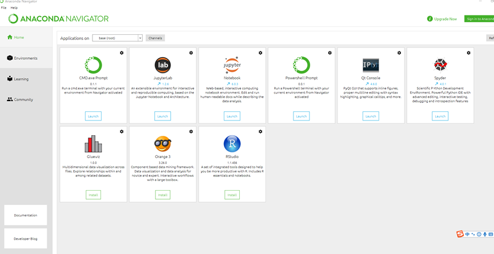Viewport: 494px width, 254px height.
Task: Click Notebook version update arrow 6.0.3
Action: click(232, 84)
